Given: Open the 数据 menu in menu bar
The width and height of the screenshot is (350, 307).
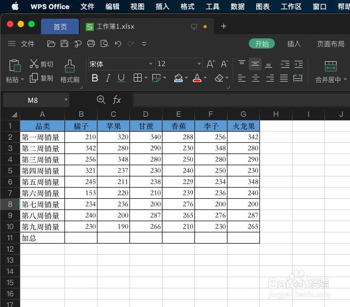Looking at the screenshot, I should coord(238,6).
